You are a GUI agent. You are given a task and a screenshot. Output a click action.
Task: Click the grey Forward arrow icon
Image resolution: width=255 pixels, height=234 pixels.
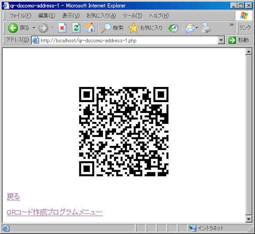pos(43,28)
